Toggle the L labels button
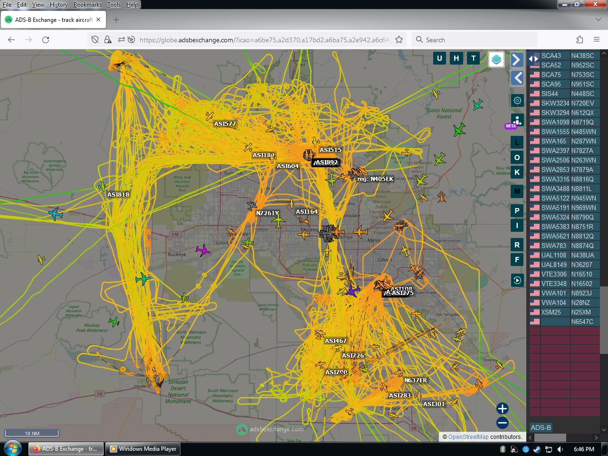The image size is (608, 456). click(x=517, y=142)
